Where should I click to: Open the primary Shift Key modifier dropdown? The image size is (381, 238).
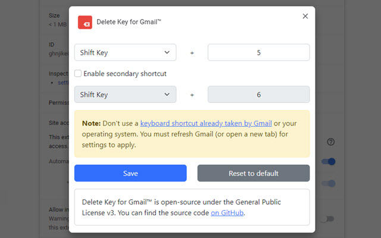[125, 52]
